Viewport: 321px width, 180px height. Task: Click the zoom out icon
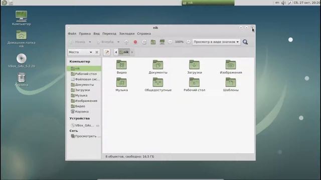[x=170, y=42]
